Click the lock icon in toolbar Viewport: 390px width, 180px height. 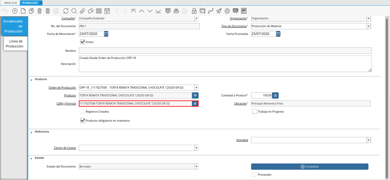(x=194, y=11)
